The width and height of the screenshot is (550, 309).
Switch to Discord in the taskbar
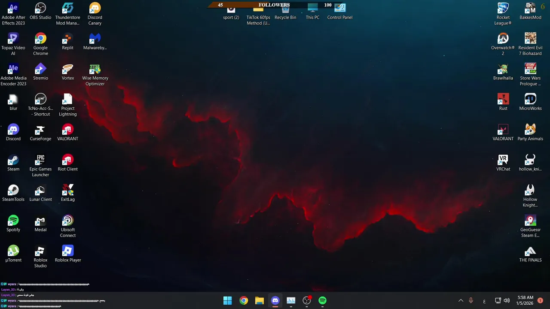tap(275, 300)
